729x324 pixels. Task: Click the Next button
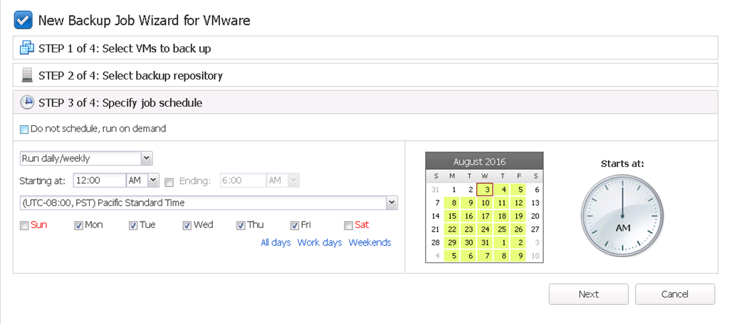click(589, 294)
